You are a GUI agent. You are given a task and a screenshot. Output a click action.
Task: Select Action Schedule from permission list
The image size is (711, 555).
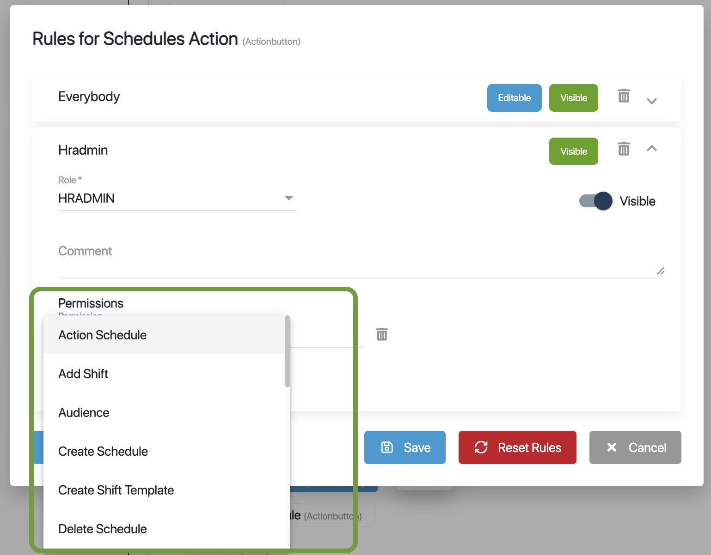pyautogui.click(x=103, y=335)
